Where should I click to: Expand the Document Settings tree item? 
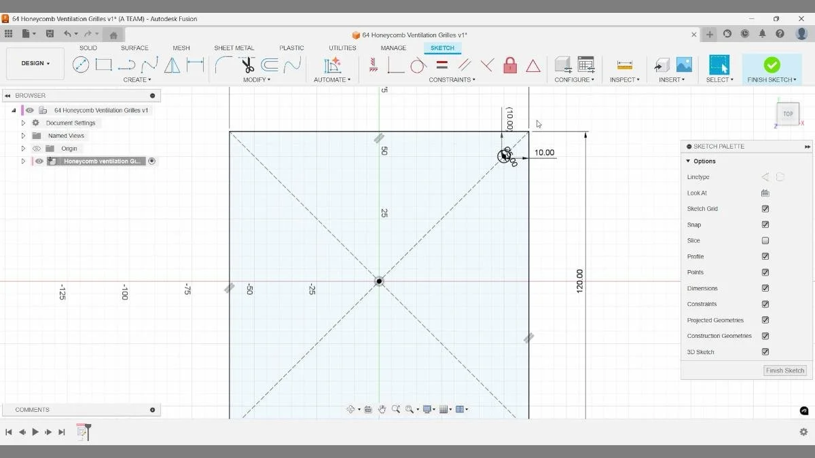(23, 122)
